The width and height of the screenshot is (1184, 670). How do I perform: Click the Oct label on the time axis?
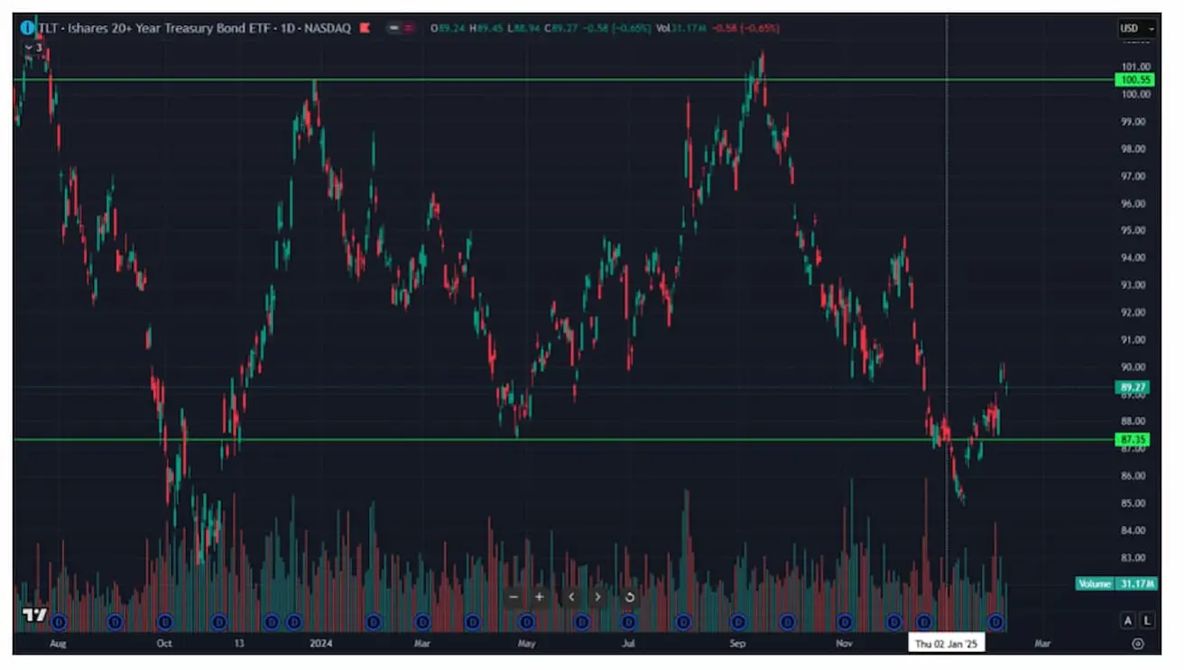tap(163, 644)
